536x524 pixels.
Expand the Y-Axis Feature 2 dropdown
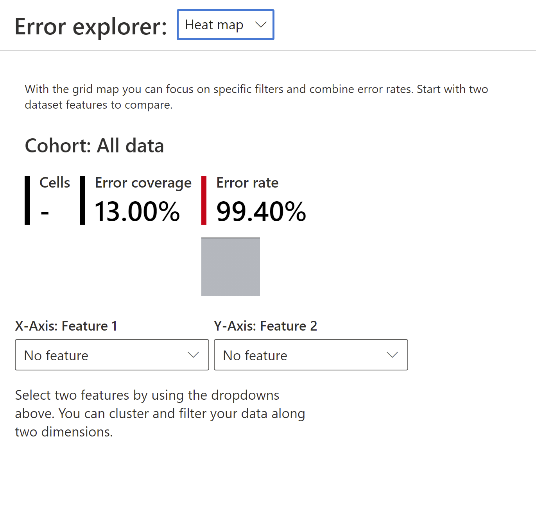310,355
